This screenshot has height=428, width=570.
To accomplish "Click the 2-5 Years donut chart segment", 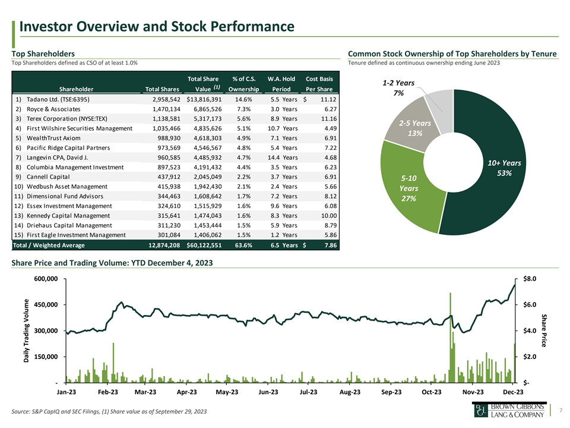I will click(411, 128).
